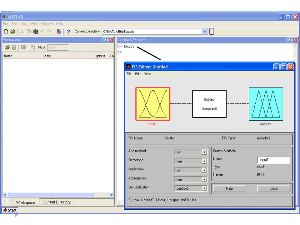Close the Workspace panel
The height and width of the screenshot is (225, 300).
[x=111, y=40]
